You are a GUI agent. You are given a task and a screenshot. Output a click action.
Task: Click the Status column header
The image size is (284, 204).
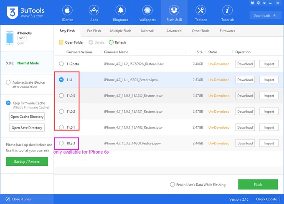[213, 52]
